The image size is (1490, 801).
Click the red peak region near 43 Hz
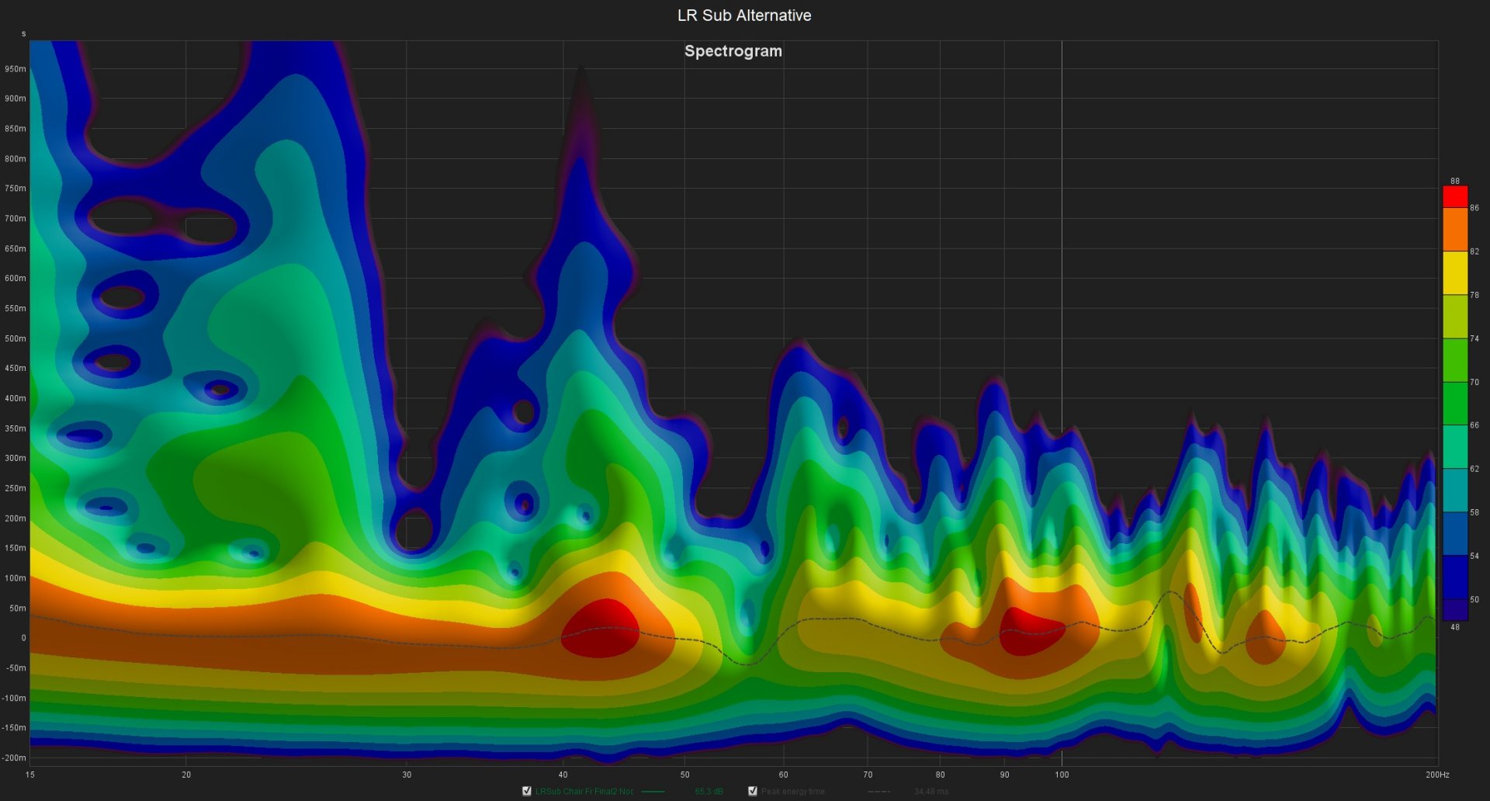(x=600, y=629)
